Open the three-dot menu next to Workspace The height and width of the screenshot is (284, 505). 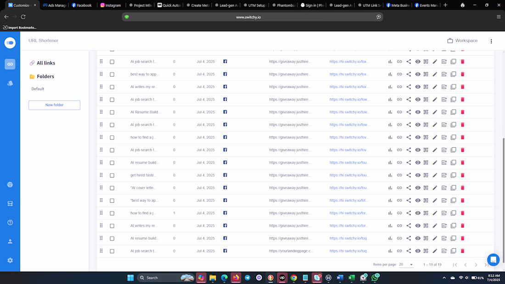pos(491,41)
